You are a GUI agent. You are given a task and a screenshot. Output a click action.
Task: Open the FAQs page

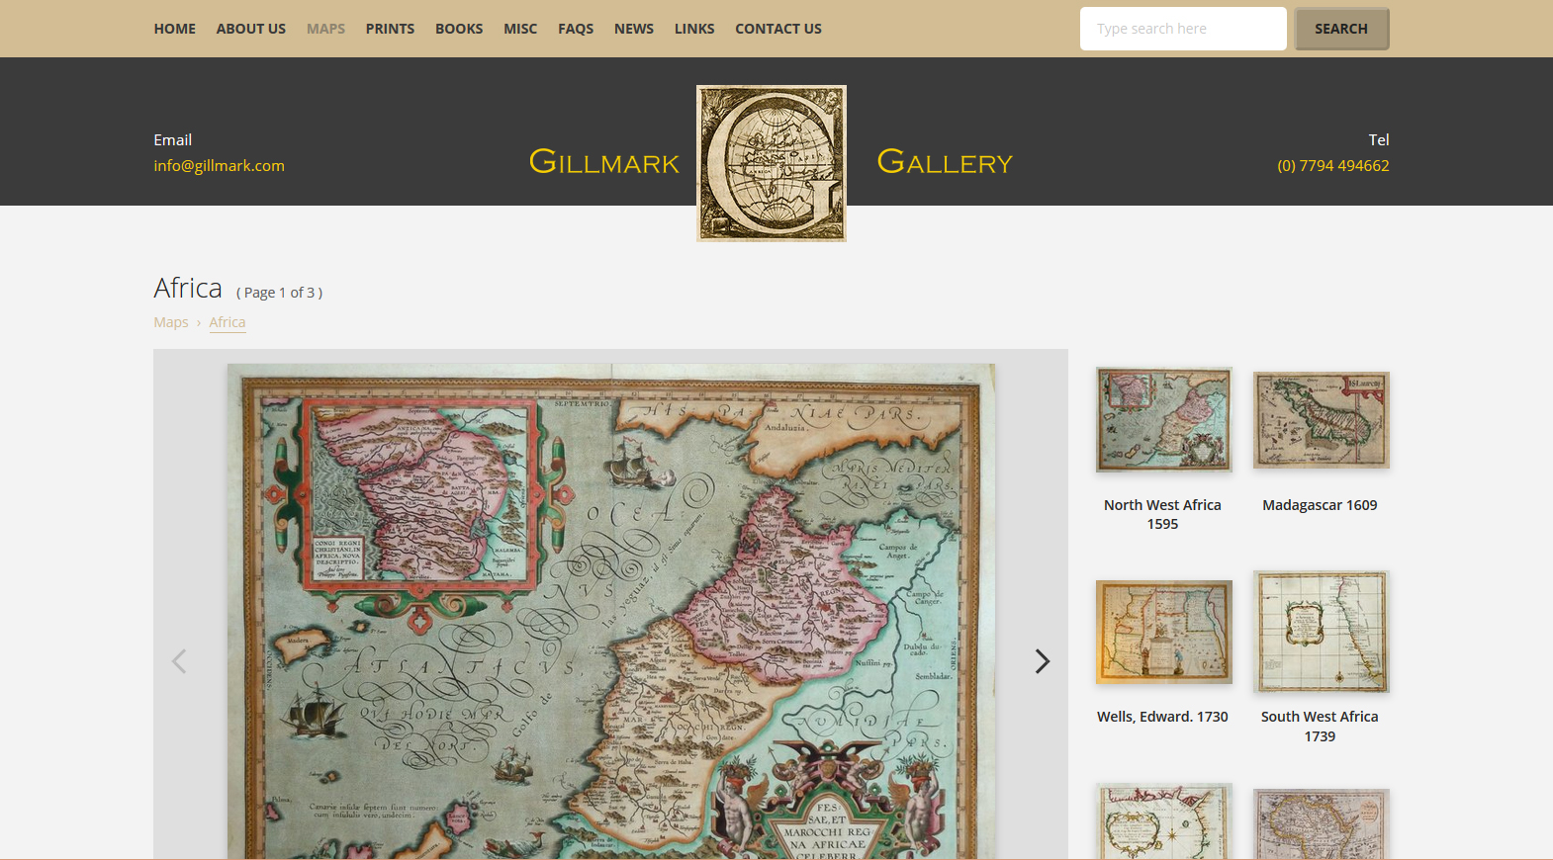576,29
